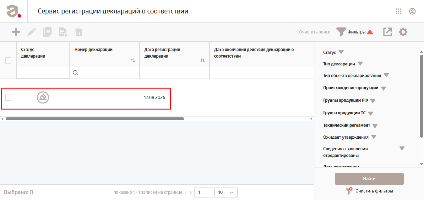Viewport: 424px width, 200px height.
Task: Open the user profile icon
Action: [412, 11]
